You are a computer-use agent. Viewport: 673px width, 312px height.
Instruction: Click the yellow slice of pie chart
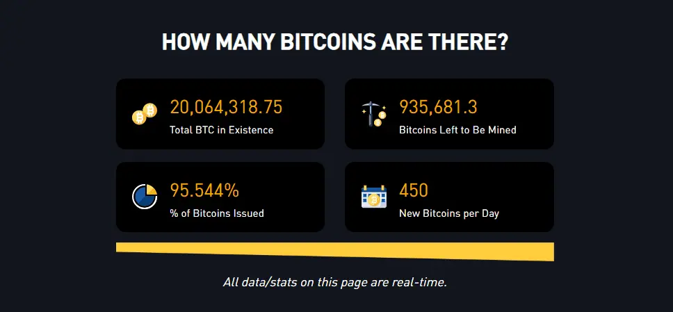151,190
